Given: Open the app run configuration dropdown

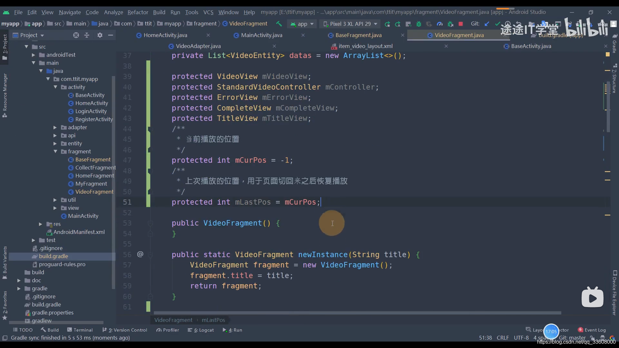Looking at the screenshot, I should pyautogui.click(x=302, y=24).
